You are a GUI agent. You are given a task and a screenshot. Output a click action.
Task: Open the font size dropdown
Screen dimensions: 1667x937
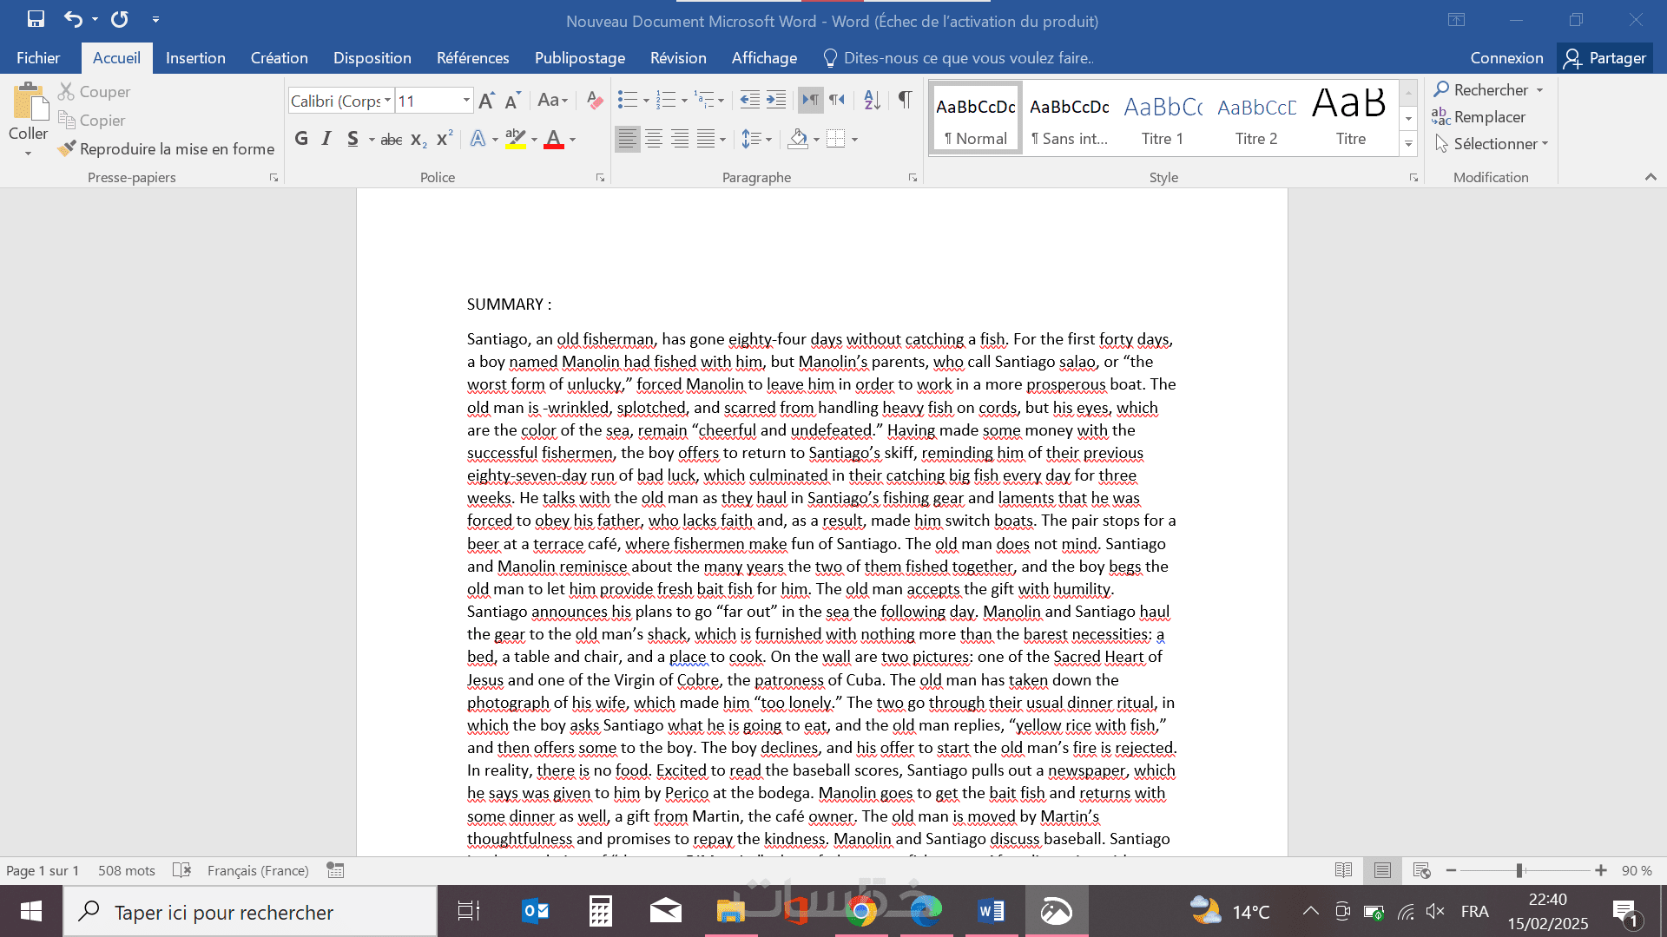(466, 101)
